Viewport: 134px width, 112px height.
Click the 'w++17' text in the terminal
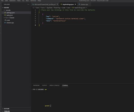pyautogui.click(x=47, y=106)
